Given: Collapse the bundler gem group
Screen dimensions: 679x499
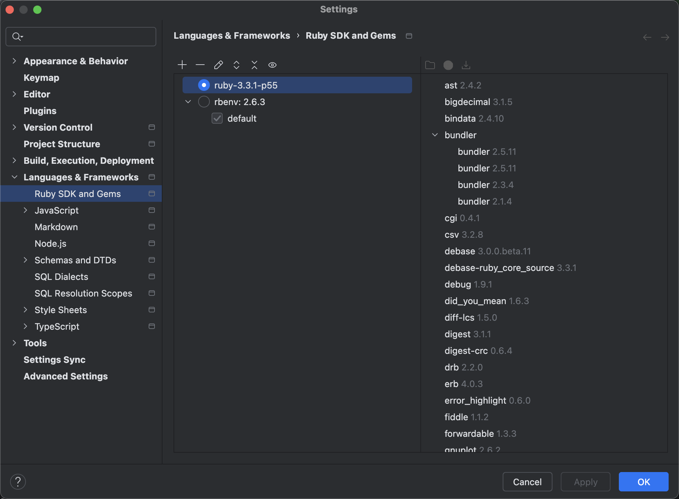Looking at the screenshot, I should 435,135.
